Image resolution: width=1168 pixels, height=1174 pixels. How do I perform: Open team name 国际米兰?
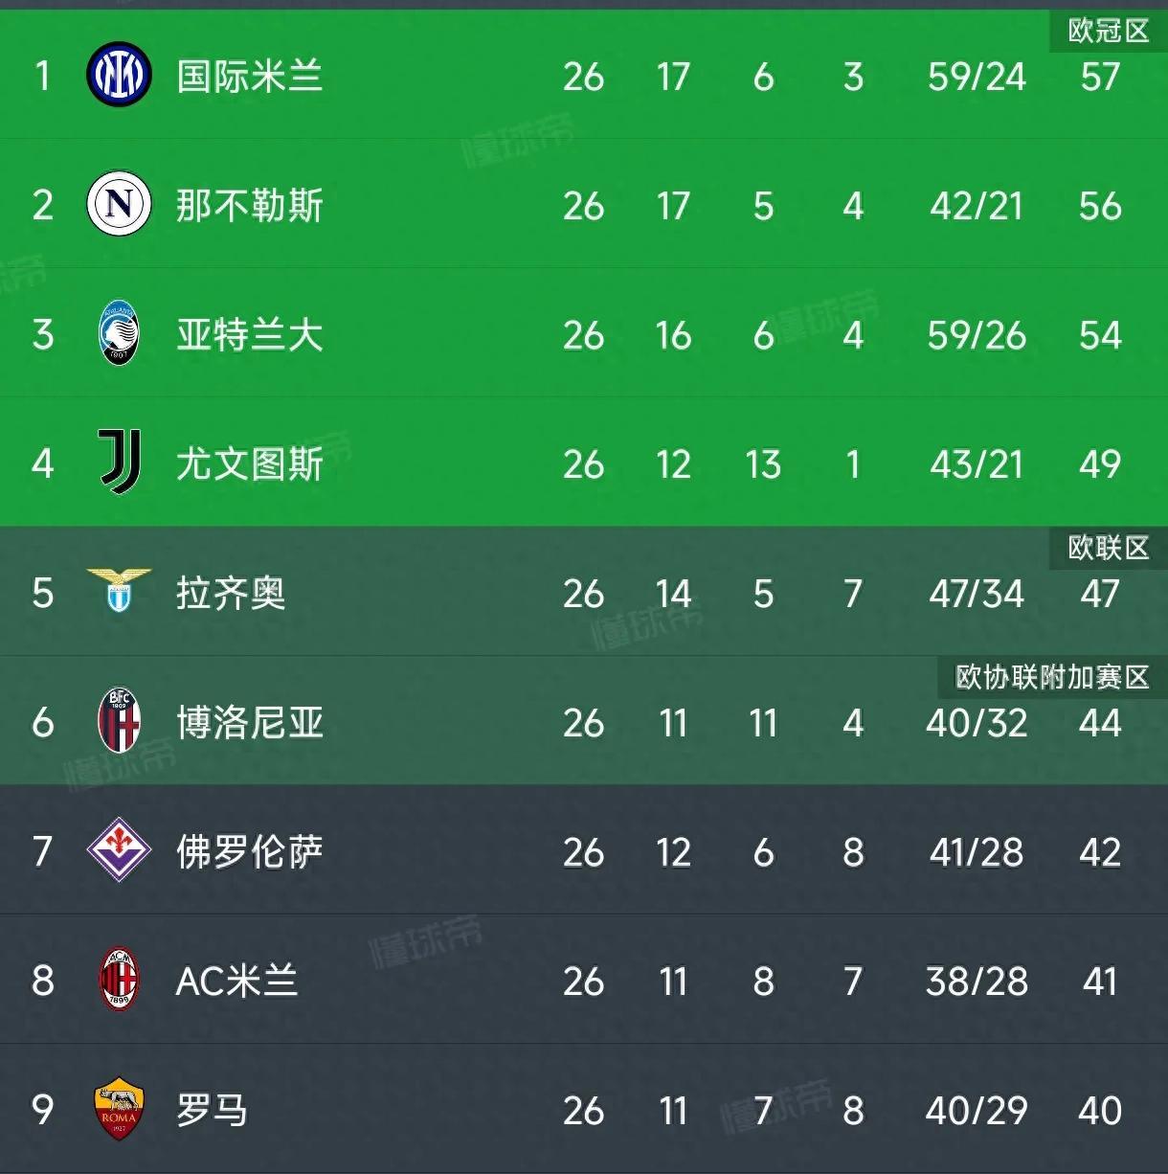coord(249,77)
